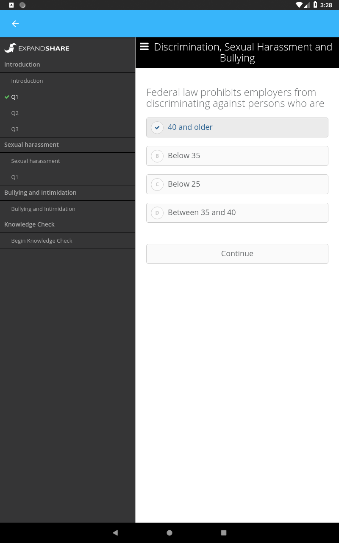Expand the Sexual harassment section header

68,145
